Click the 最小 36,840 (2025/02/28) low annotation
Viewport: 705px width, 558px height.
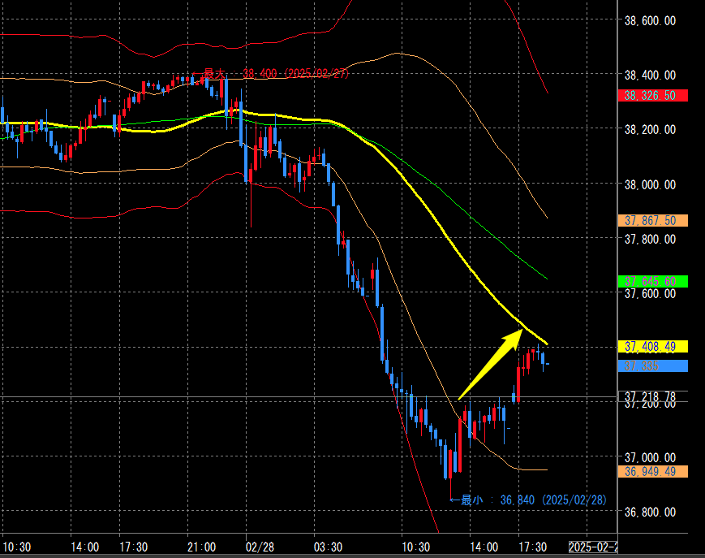(x=529, y=500)
